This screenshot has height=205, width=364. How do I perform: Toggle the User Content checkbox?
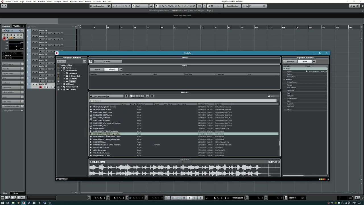tap(58, 89)
